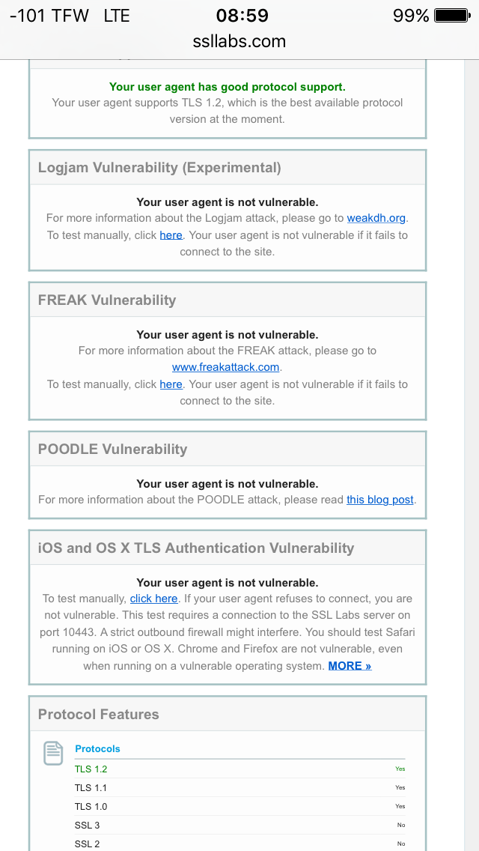Tap the FREAK Vulnerability section header
479x851 pixels.
pyautogui.click(x=107, y=300)
